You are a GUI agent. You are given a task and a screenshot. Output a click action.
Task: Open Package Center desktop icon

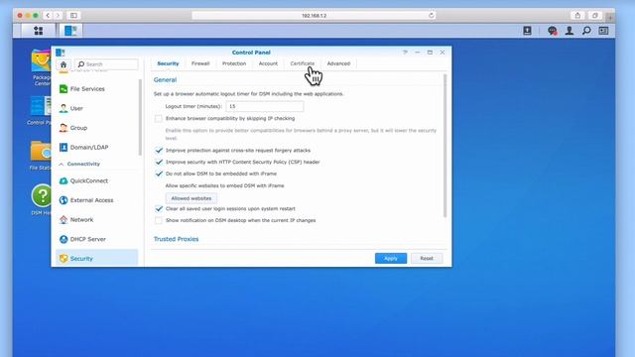(41, 67)
